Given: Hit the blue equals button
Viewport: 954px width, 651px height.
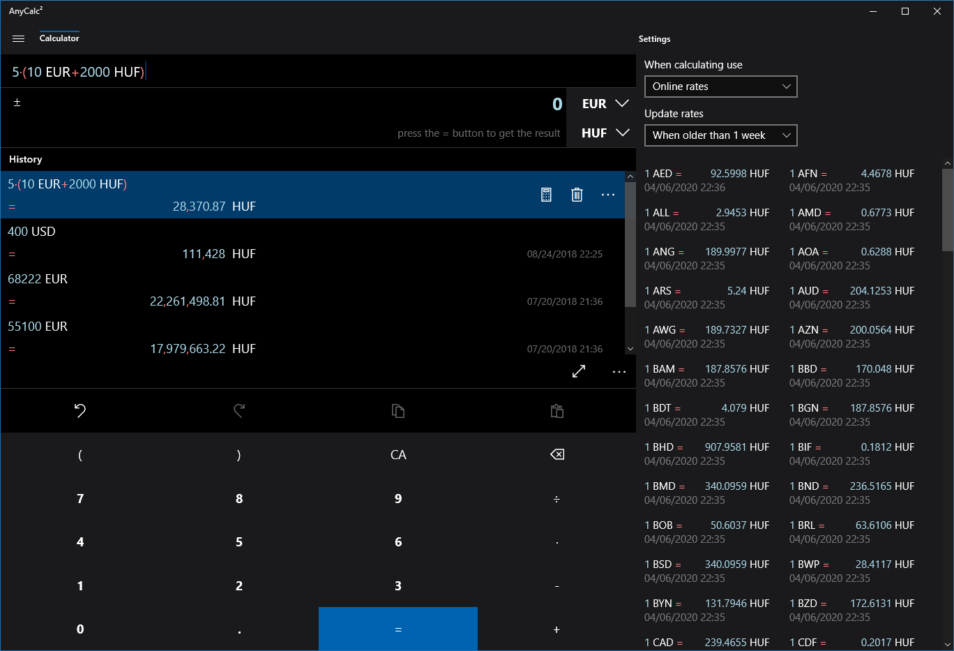Looking at the screenshot, I should pos(398,629).
